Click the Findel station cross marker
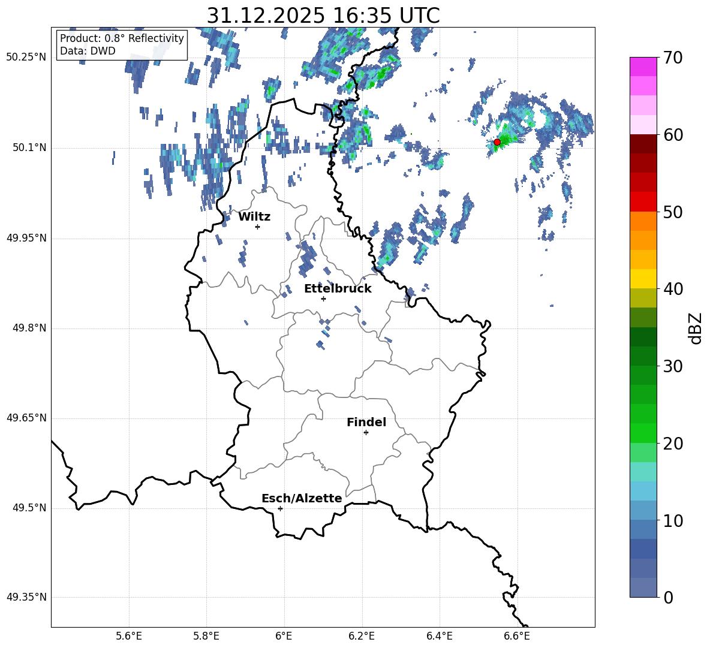The width and height of the screenshot is (710, 648). pos(366,433)
